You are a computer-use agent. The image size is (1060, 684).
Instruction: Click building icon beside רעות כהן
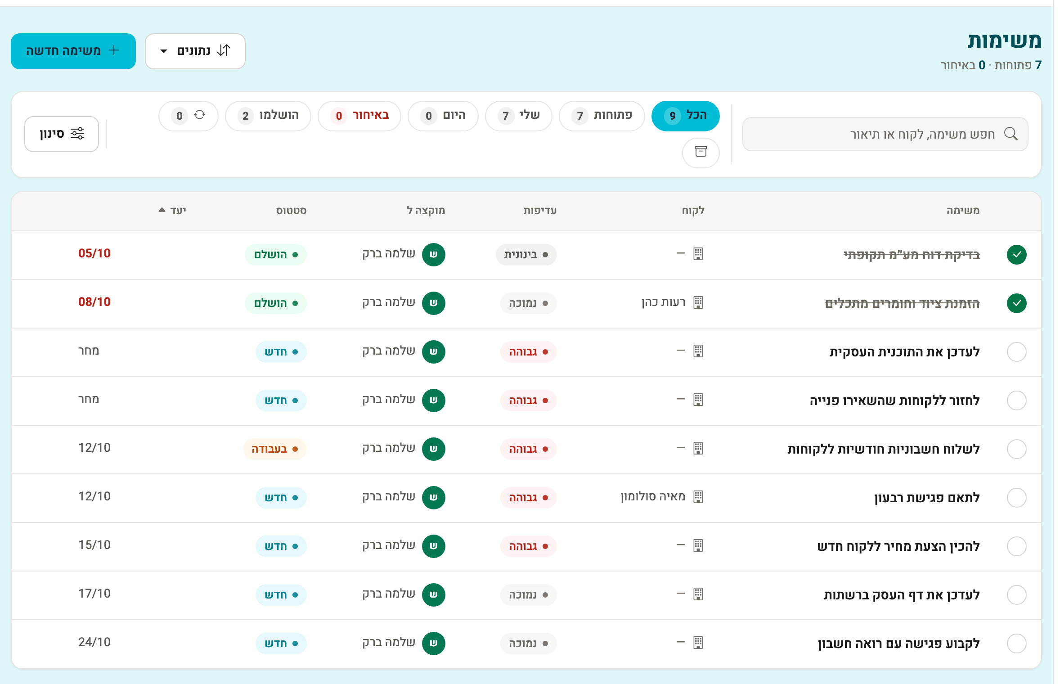pyautogui.click(x=698, y=302)
